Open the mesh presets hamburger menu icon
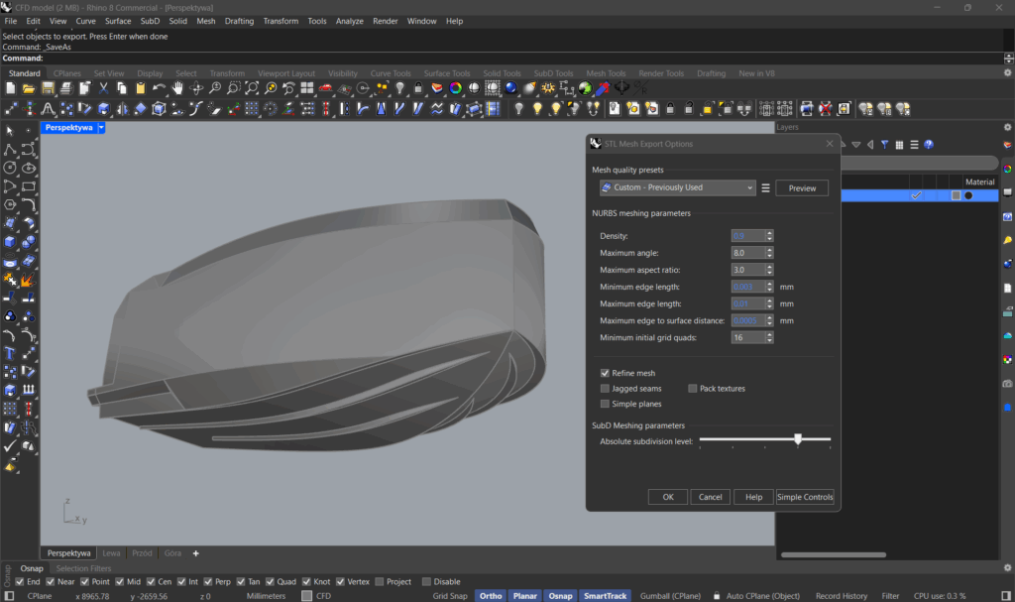 [x=766, y=187]
